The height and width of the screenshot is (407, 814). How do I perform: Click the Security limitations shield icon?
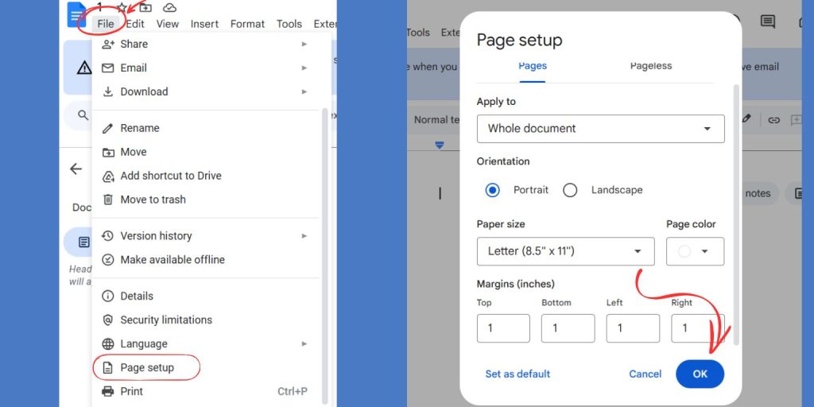tap(108, 320)
